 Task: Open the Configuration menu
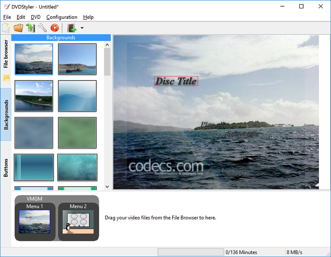(62, 17)
